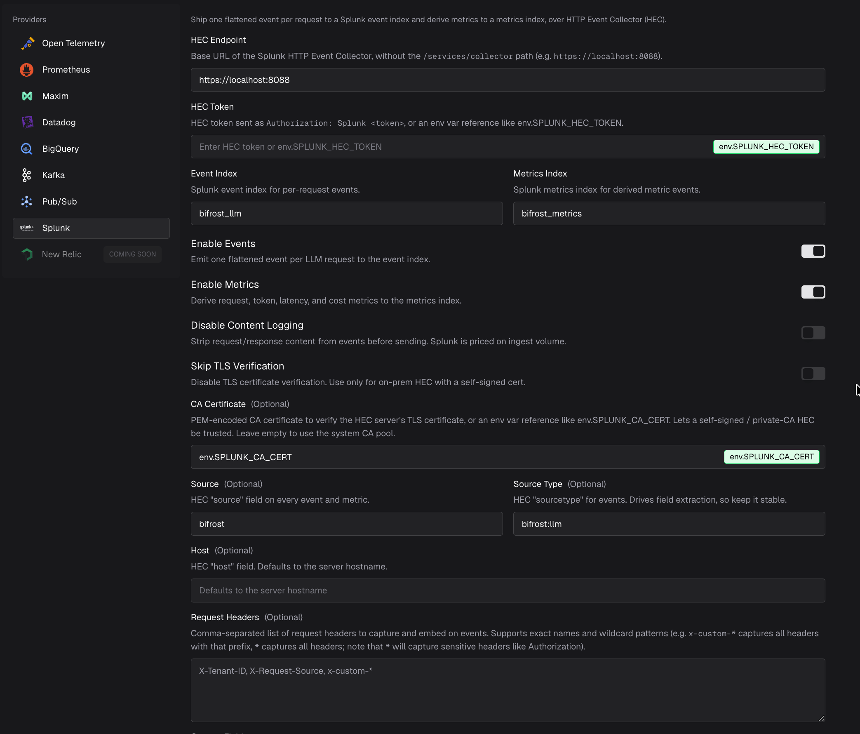860x734 pixels.
Task: Toggle Skip TLS Verification on
Action: 813,374
